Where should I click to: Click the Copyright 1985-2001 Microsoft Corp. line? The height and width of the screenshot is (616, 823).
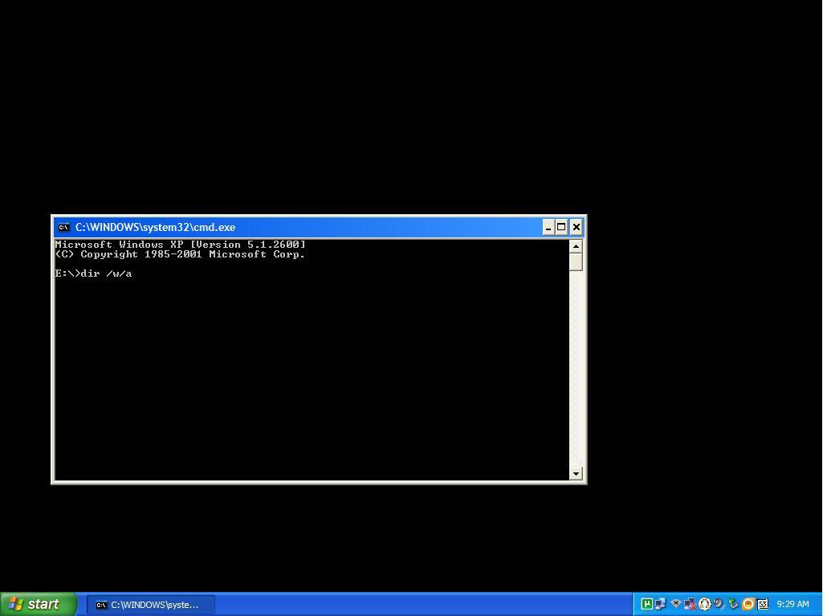pos(180,254)
